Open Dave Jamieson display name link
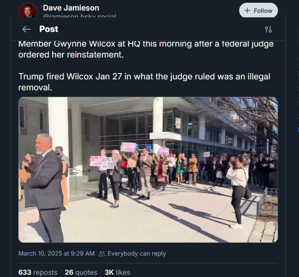 point(71,8)
